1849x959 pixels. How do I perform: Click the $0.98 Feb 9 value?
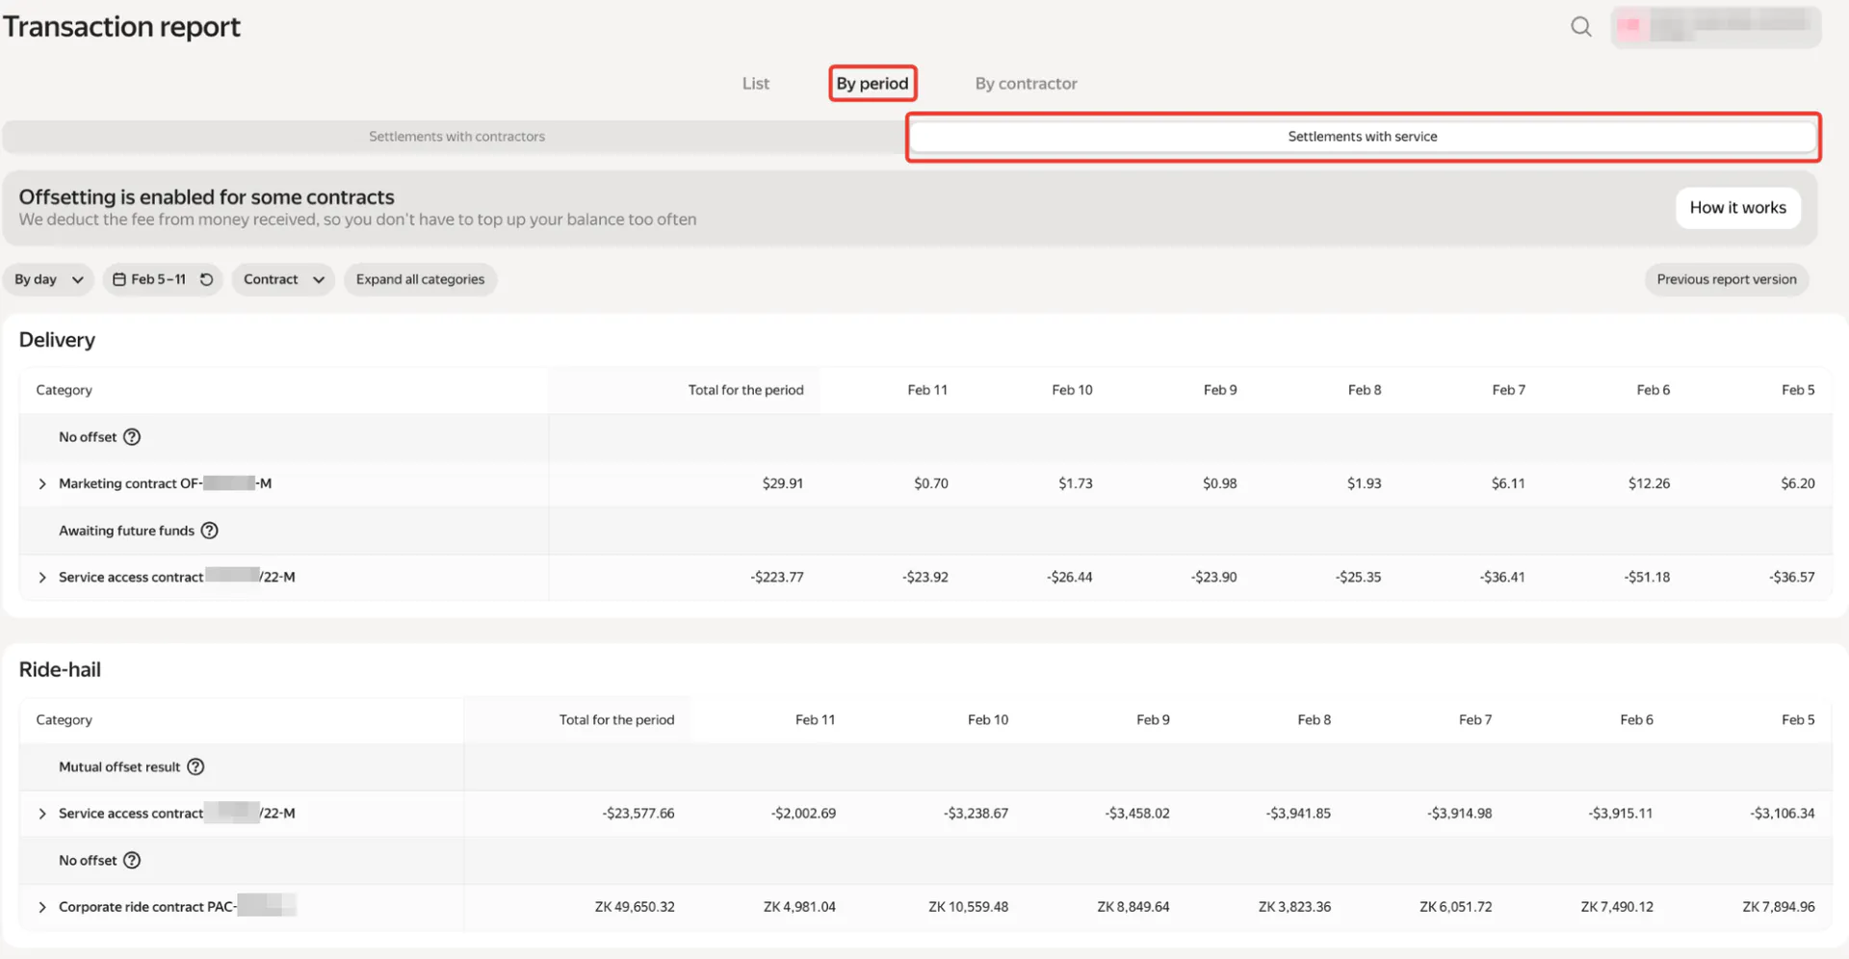1219,483
